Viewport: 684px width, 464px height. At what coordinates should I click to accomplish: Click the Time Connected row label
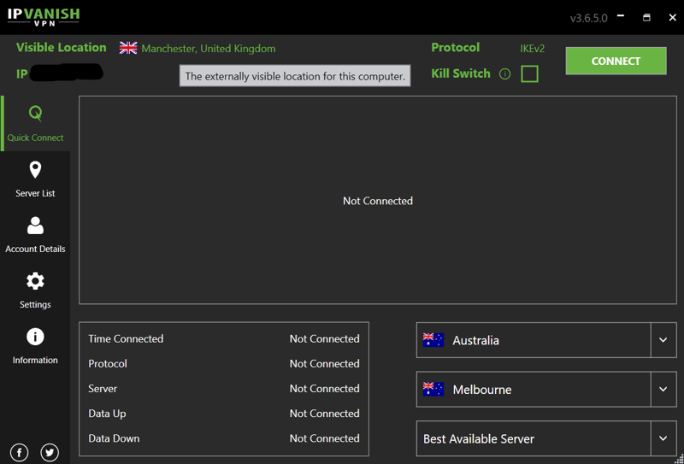pyautogui.click(x=126, y=339)
